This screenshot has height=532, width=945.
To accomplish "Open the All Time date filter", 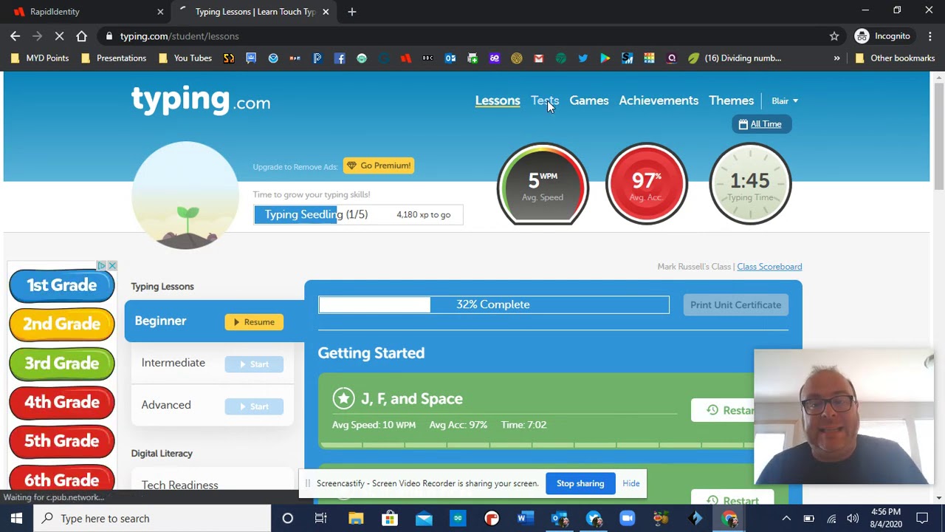I will pos(760,124).
